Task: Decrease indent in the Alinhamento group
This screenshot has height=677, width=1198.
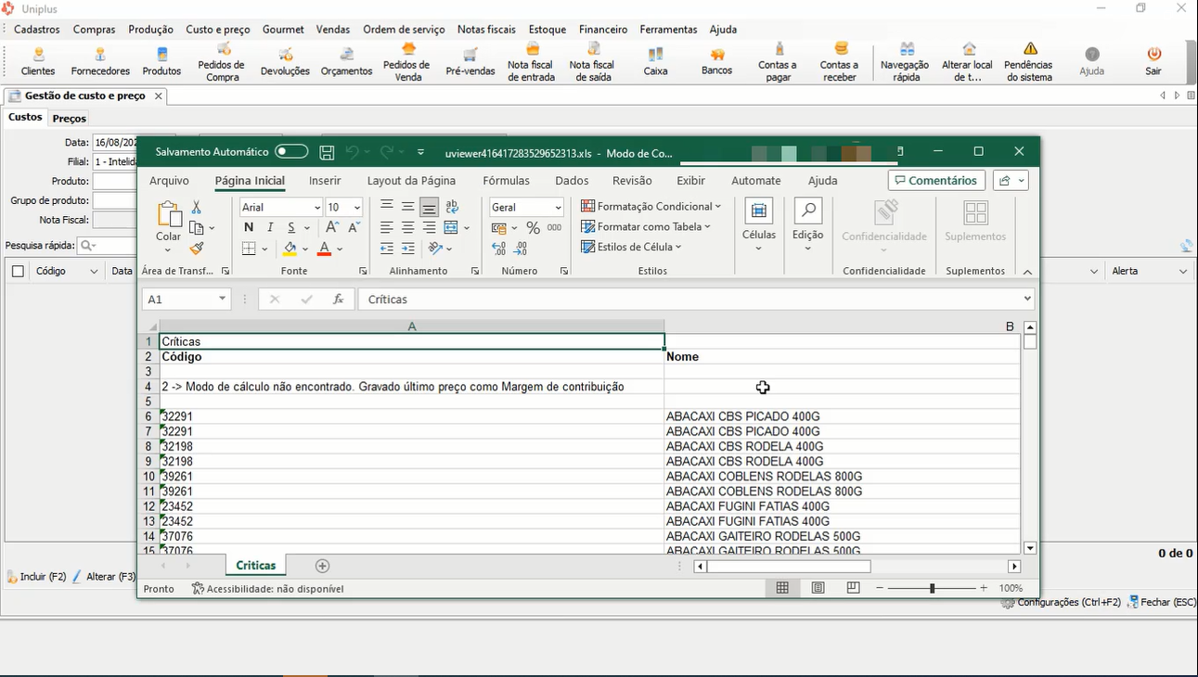Action: (x=387, y=249)
